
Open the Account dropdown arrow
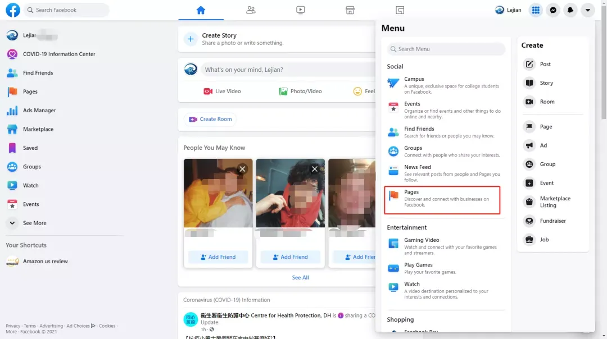tap(588, 10)
